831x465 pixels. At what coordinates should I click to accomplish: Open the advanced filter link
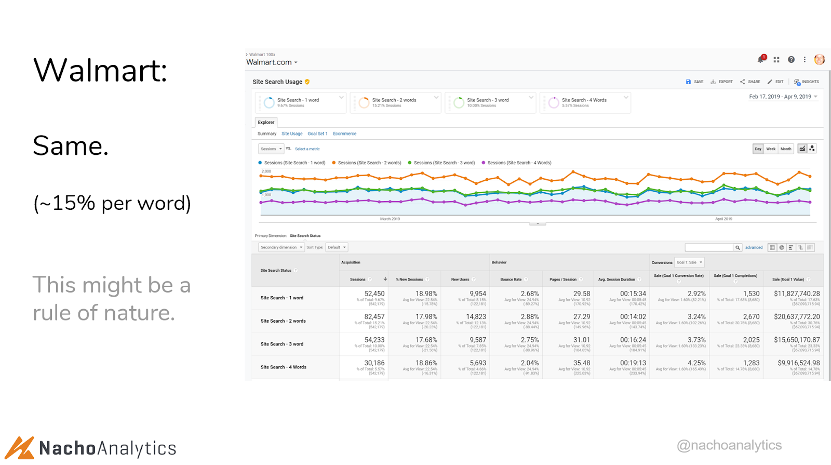coord(754,248)
